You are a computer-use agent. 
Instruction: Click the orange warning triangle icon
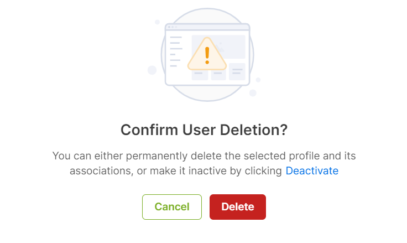207,54
